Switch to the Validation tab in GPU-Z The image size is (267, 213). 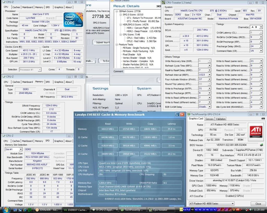221,119
